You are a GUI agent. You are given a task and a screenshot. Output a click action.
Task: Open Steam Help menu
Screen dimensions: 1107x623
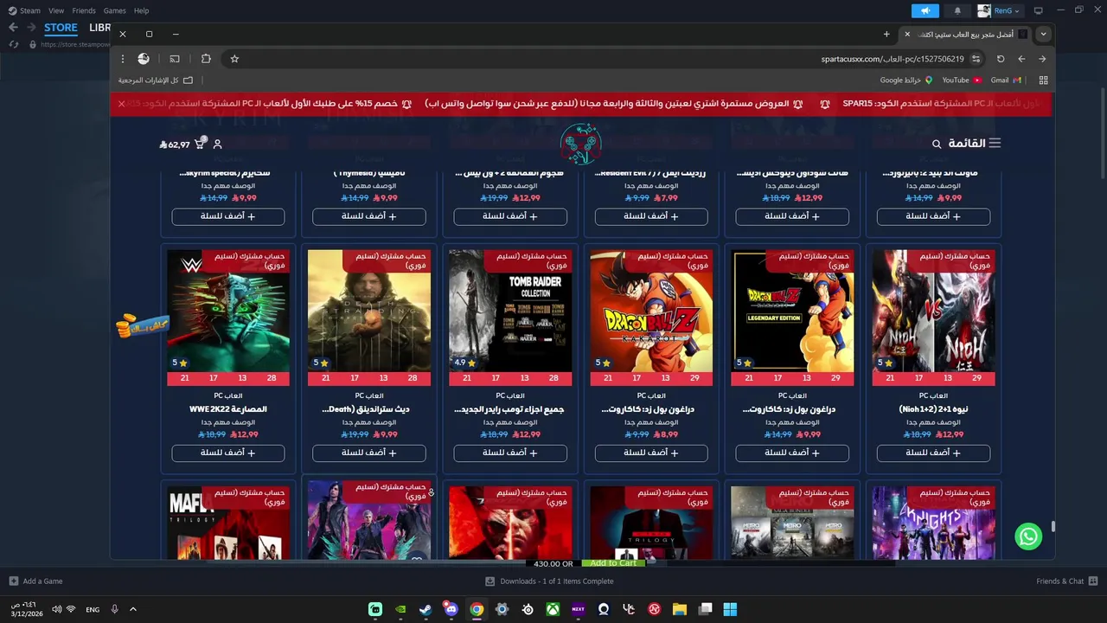click(x=141, y=10)
